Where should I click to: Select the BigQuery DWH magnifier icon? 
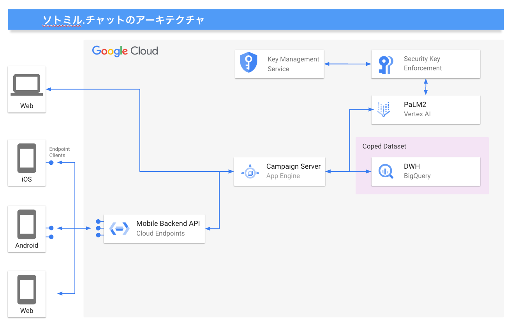(385, 171)
